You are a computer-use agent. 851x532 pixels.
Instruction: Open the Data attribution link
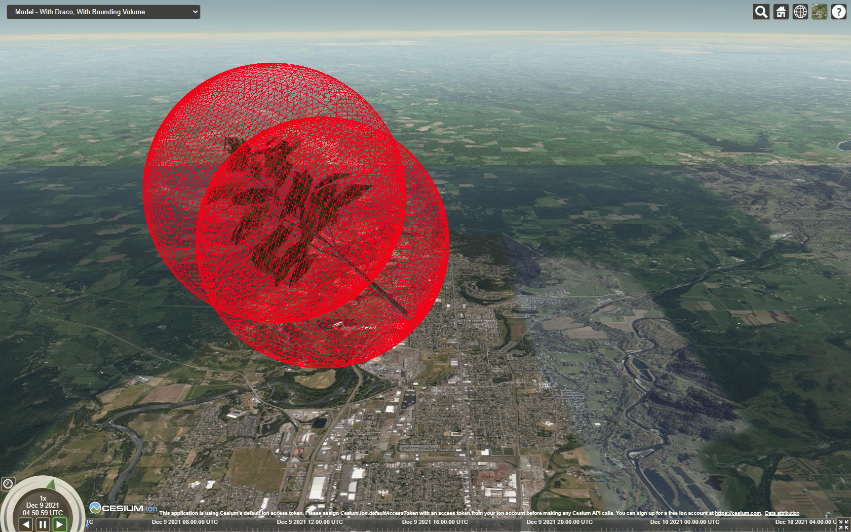[782, 513]
